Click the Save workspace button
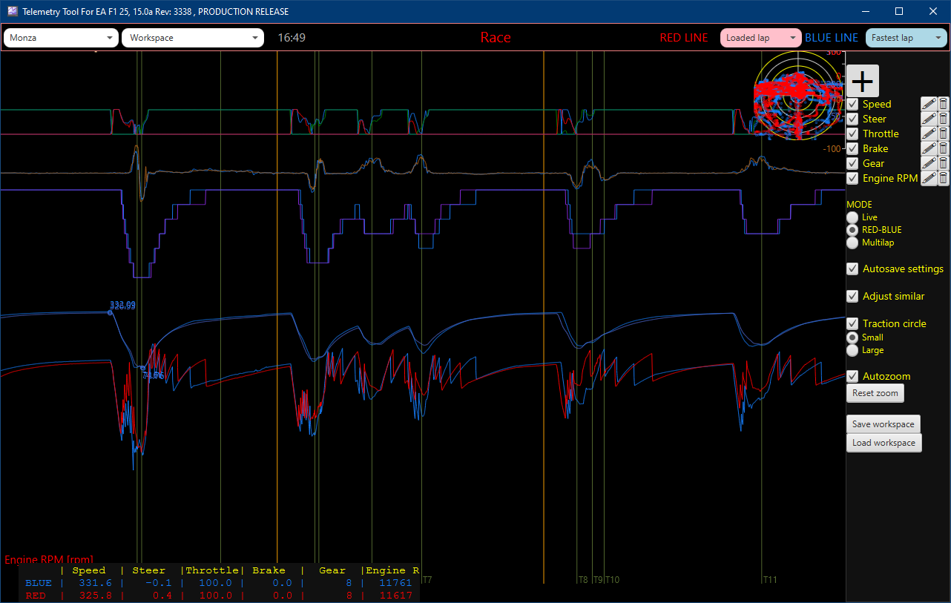 coord(883,424)
